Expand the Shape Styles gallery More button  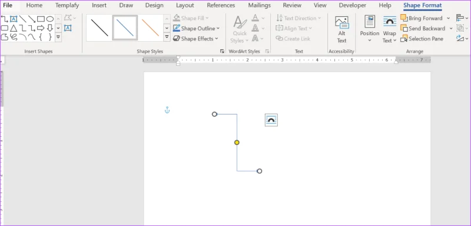click(167, 37)
